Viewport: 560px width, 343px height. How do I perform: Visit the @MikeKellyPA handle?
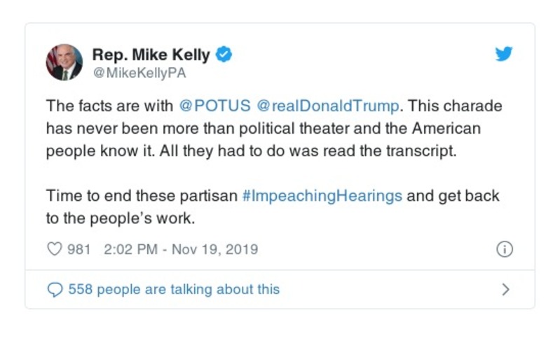pyautogui.click(x=139, y=71)
